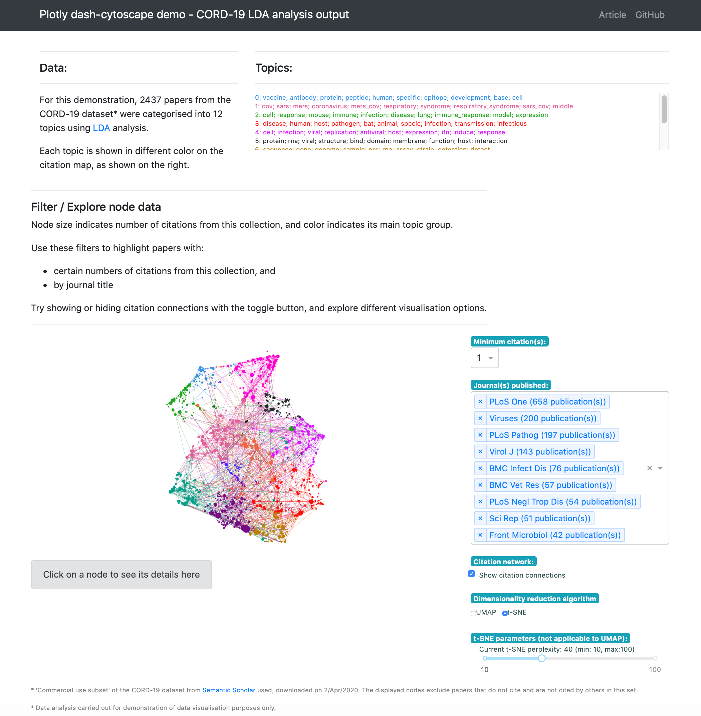Image resolution: width=701 pixels, height=716 pixels.
Task: Open Semantic Scholar link
Action: pos(229,690)
